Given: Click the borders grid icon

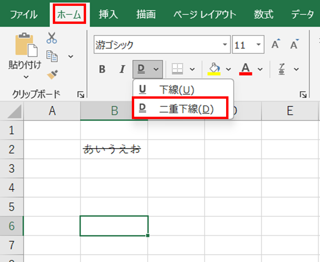Looking at the screenshot, I should [x=178, y=69].
